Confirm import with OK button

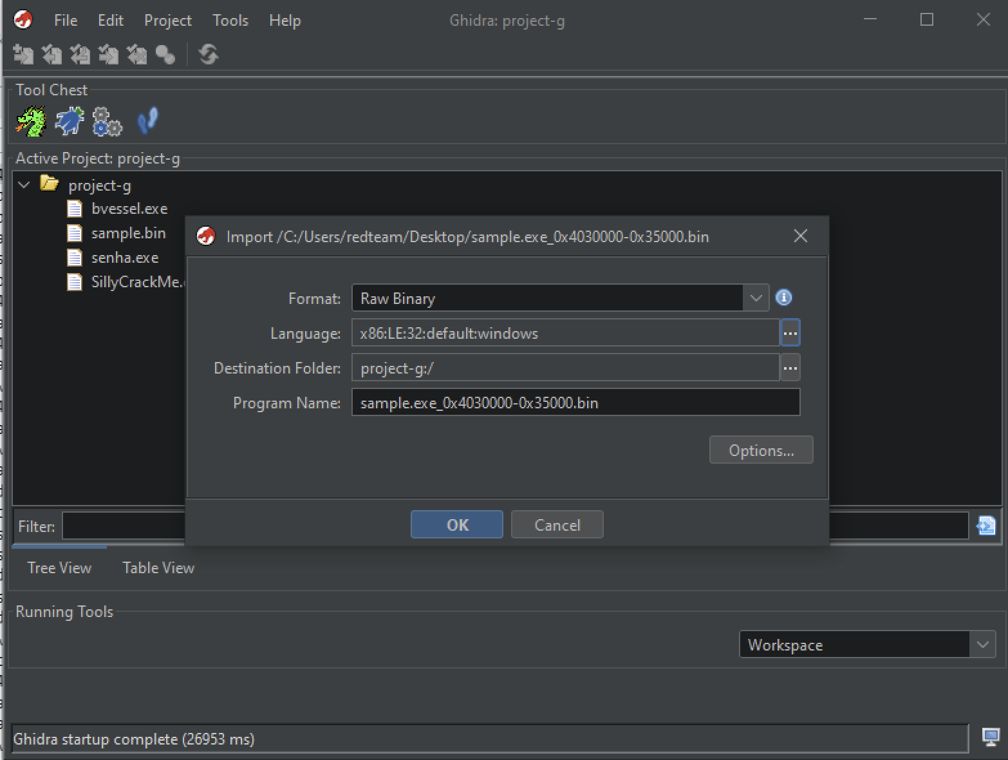click(457, 525)
